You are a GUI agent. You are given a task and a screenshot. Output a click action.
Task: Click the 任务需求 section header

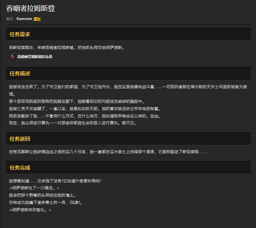[x=129, y=34]
